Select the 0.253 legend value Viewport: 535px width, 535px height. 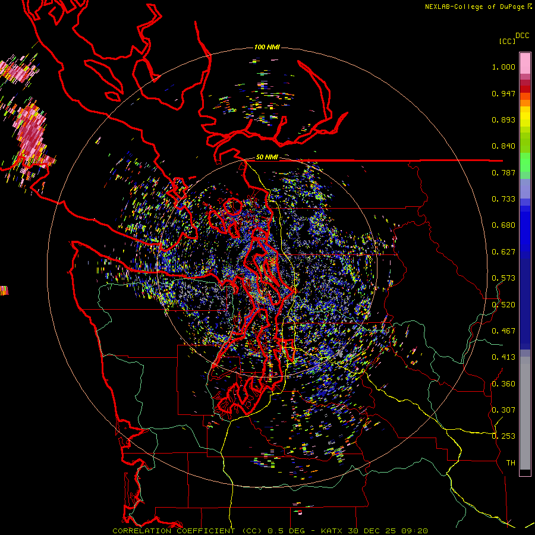(x=503, y=436)
